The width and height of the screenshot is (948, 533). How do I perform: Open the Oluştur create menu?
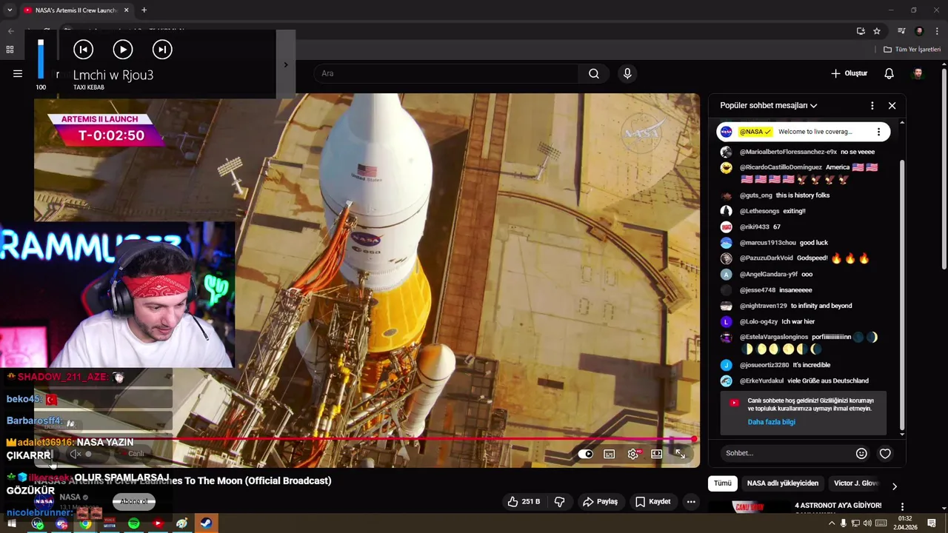[x=849, y=73]
